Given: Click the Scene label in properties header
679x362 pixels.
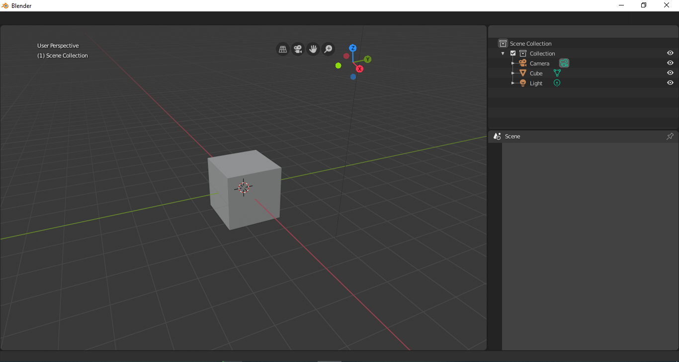Looking at the screenshot, I should (512, 136).
